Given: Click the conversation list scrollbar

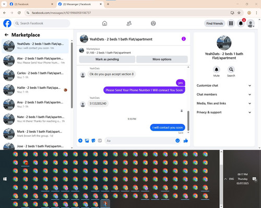Looking at the screenshot, I should pos(72,75).
